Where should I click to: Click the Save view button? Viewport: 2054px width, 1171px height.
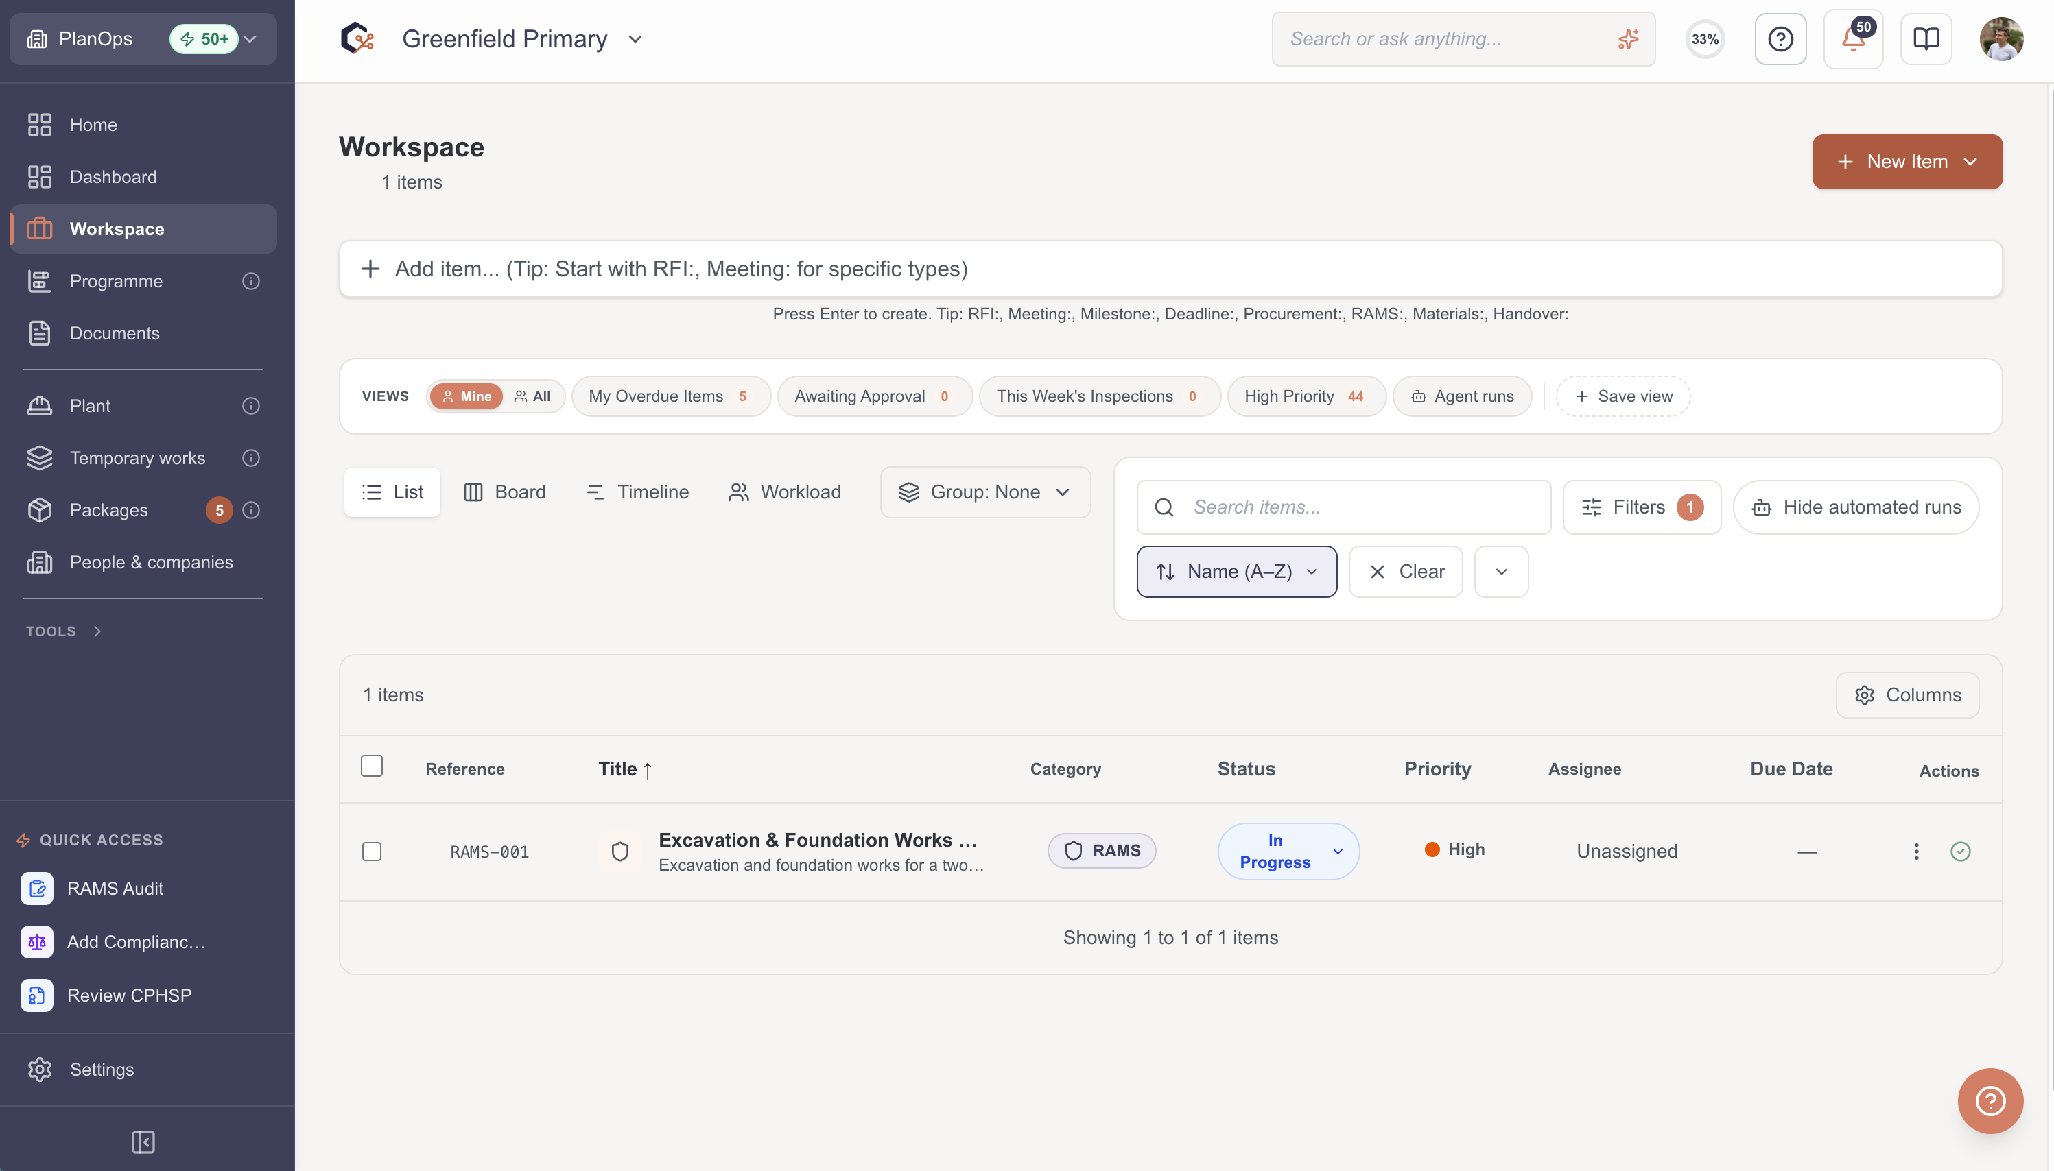pos(1622,396)
